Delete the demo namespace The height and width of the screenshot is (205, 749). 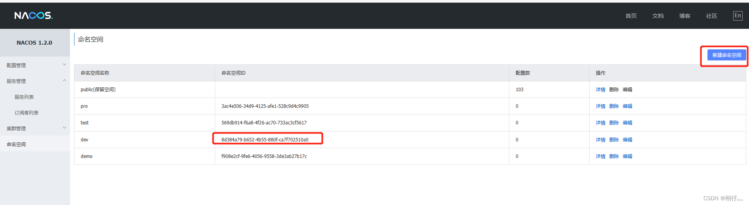coord(614,156)
